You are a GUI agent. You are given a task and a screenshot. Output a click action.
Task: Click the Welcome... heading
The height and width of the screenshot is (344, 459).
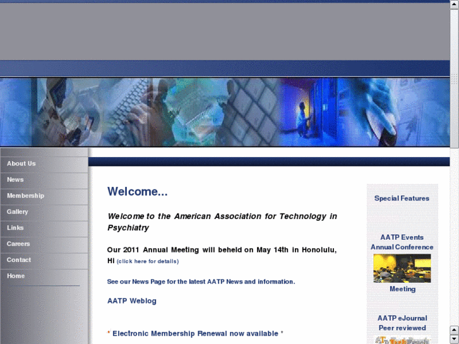[x=137, y=191]
